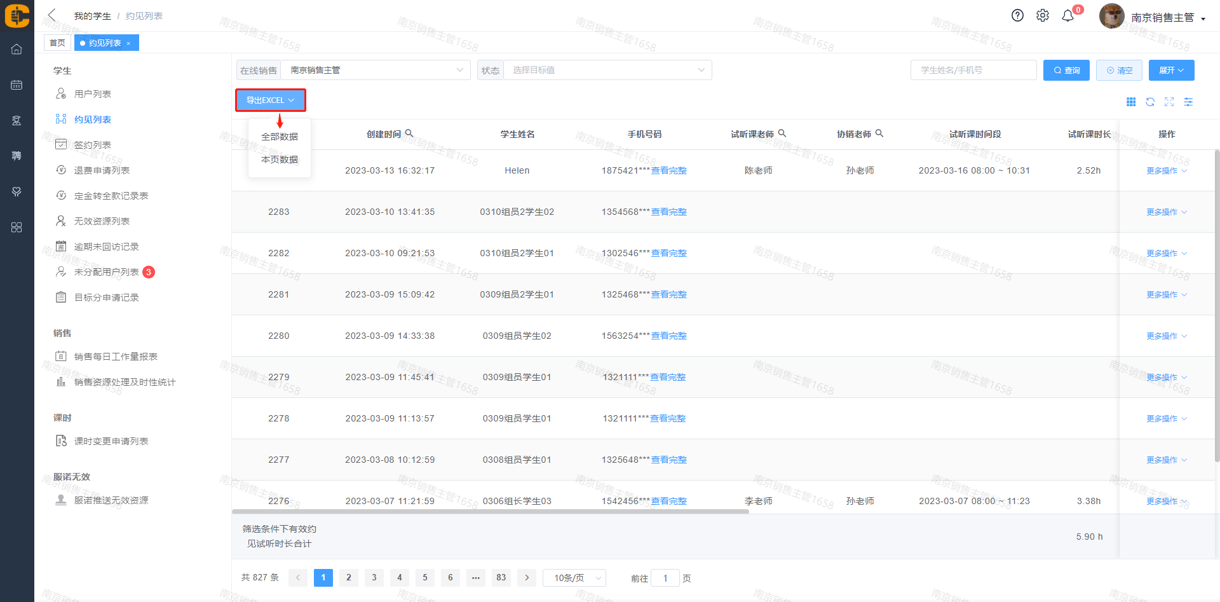The height and width of the screenshot is (602, 1220).
Task: Click search icon beside 创建时间 header
Action: click(409, 133)
